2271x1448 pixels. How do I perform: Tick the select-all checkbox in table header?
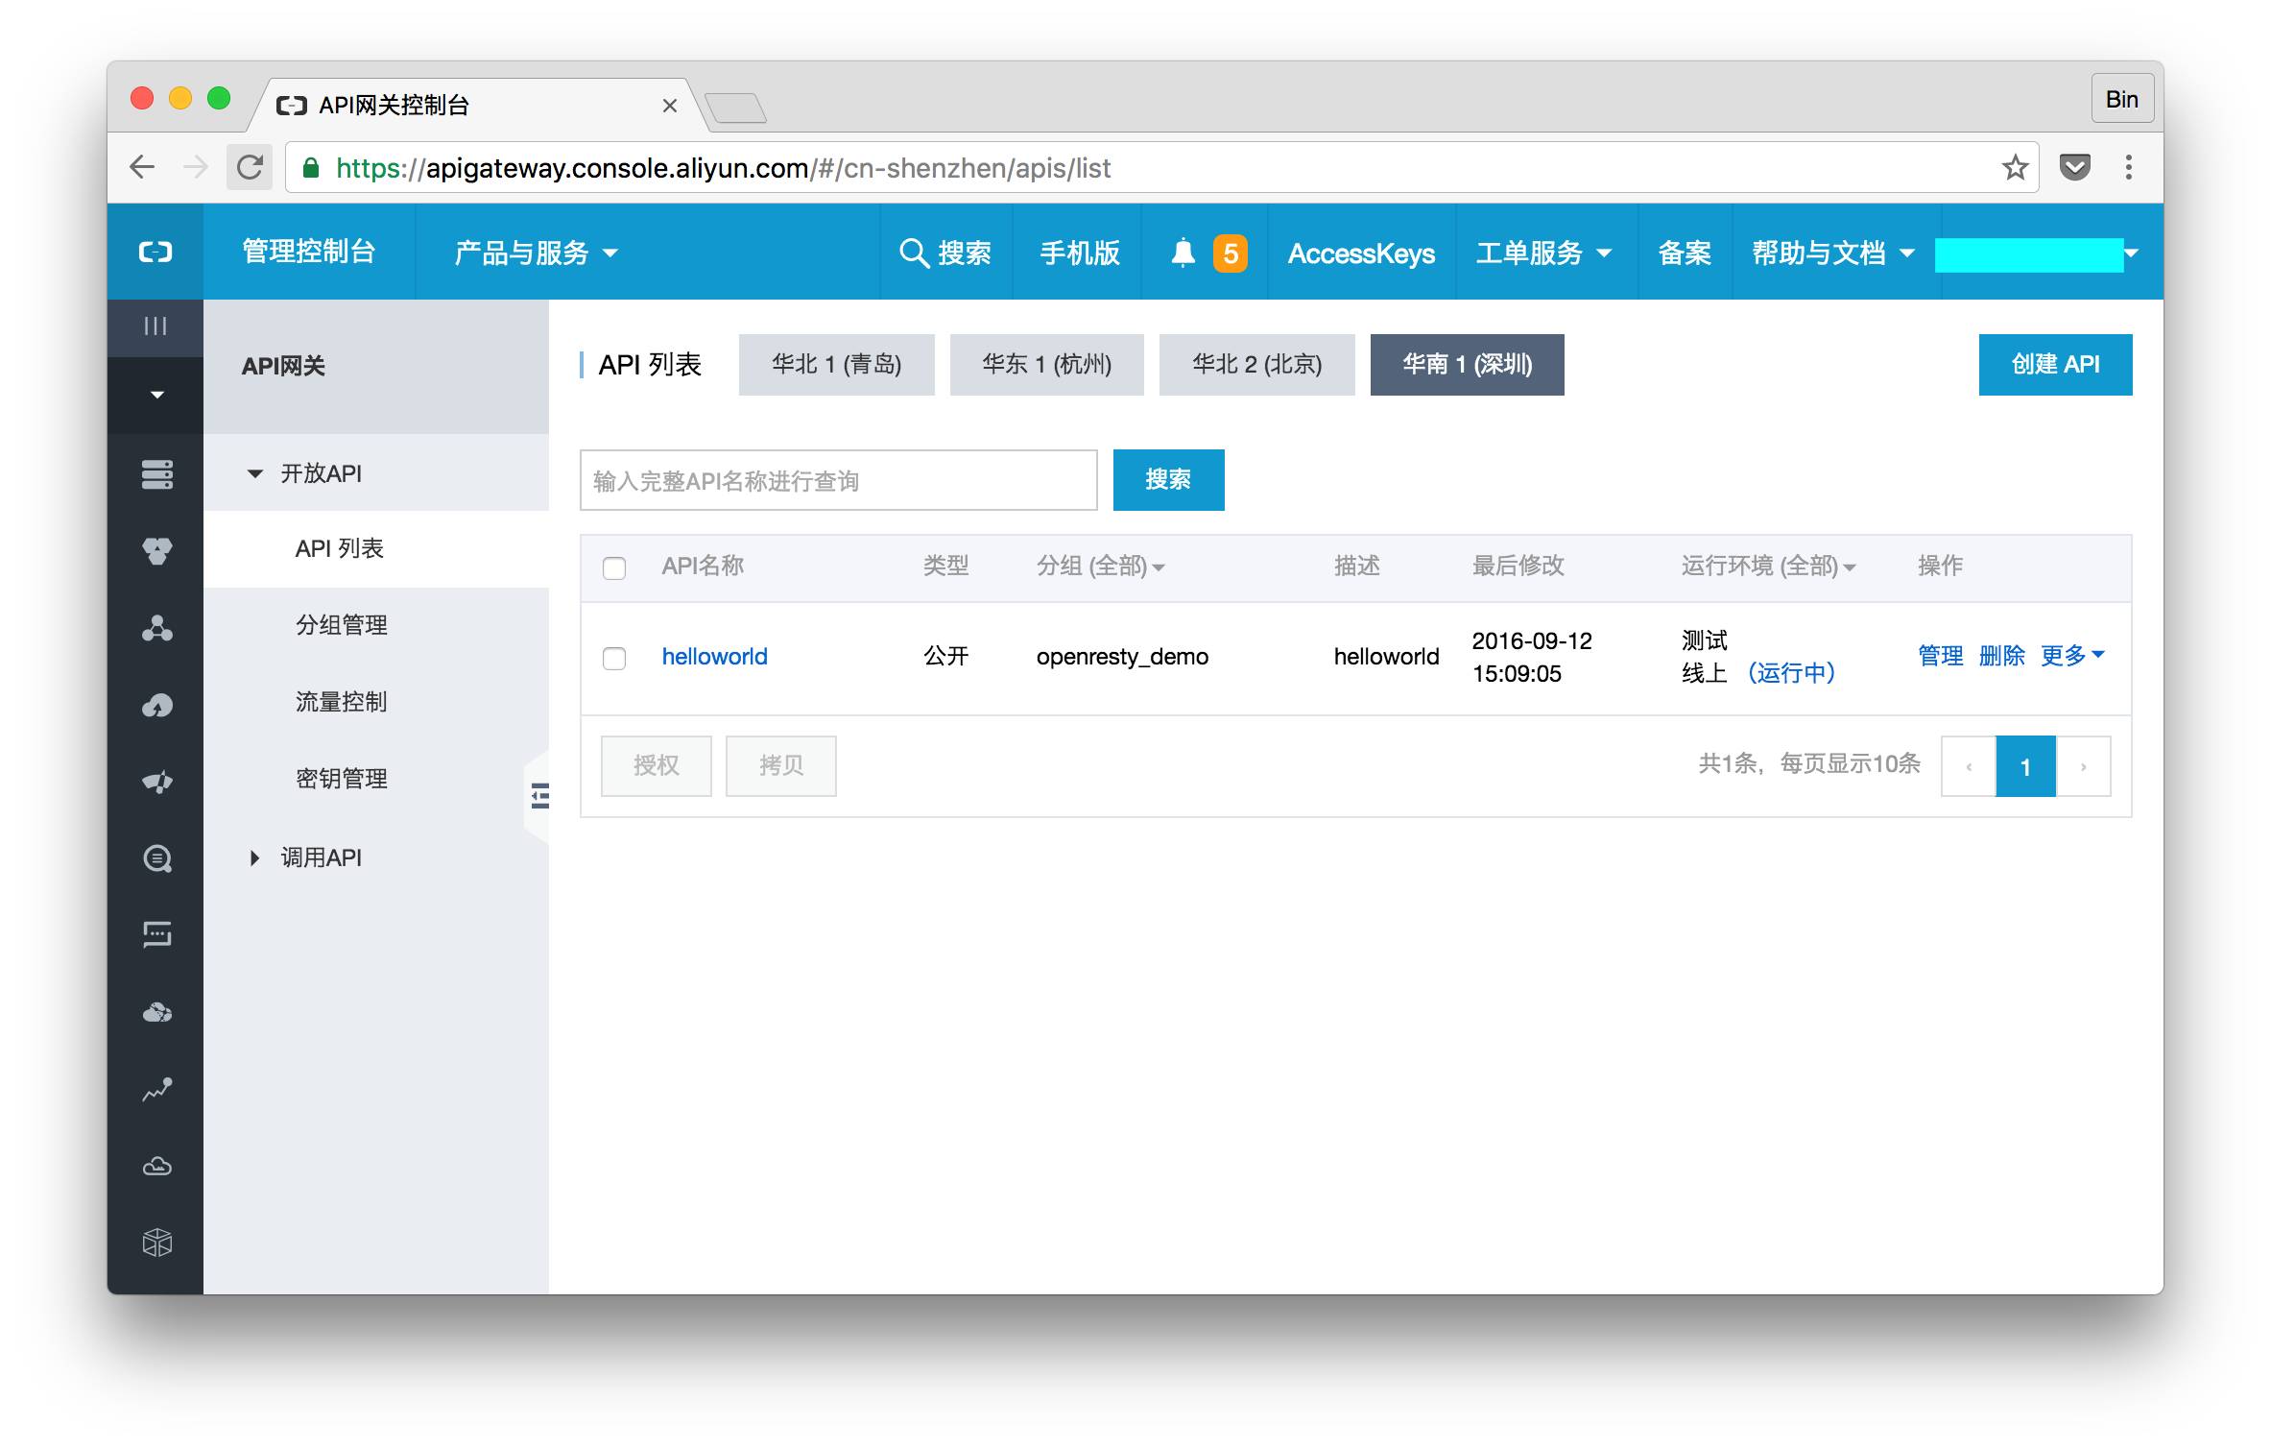tap(614, 567)
